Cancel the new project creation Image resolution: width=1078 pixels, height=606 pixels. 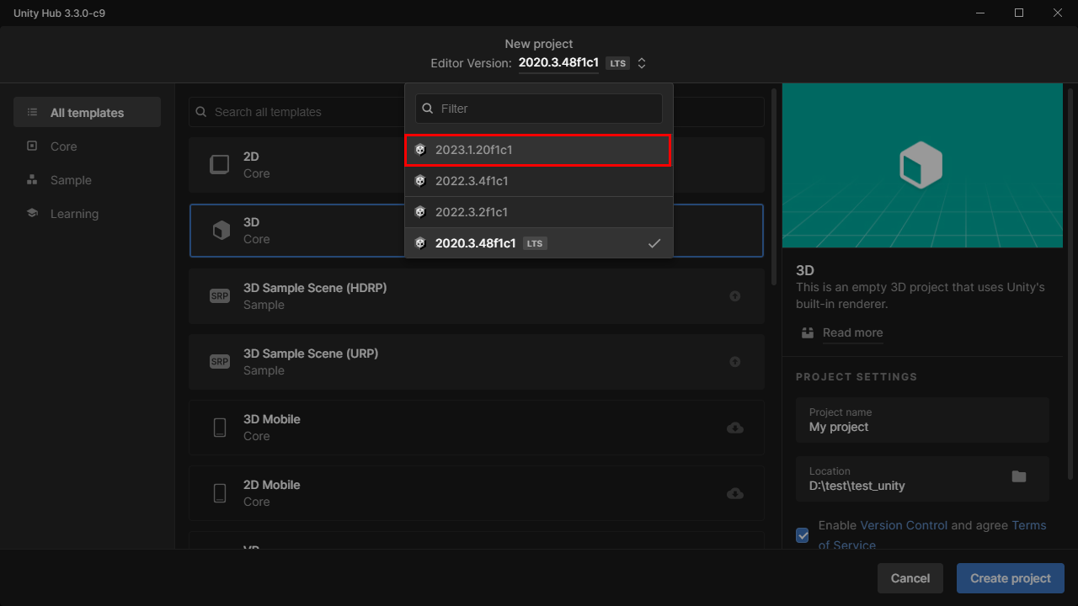(x=910, y=578)
